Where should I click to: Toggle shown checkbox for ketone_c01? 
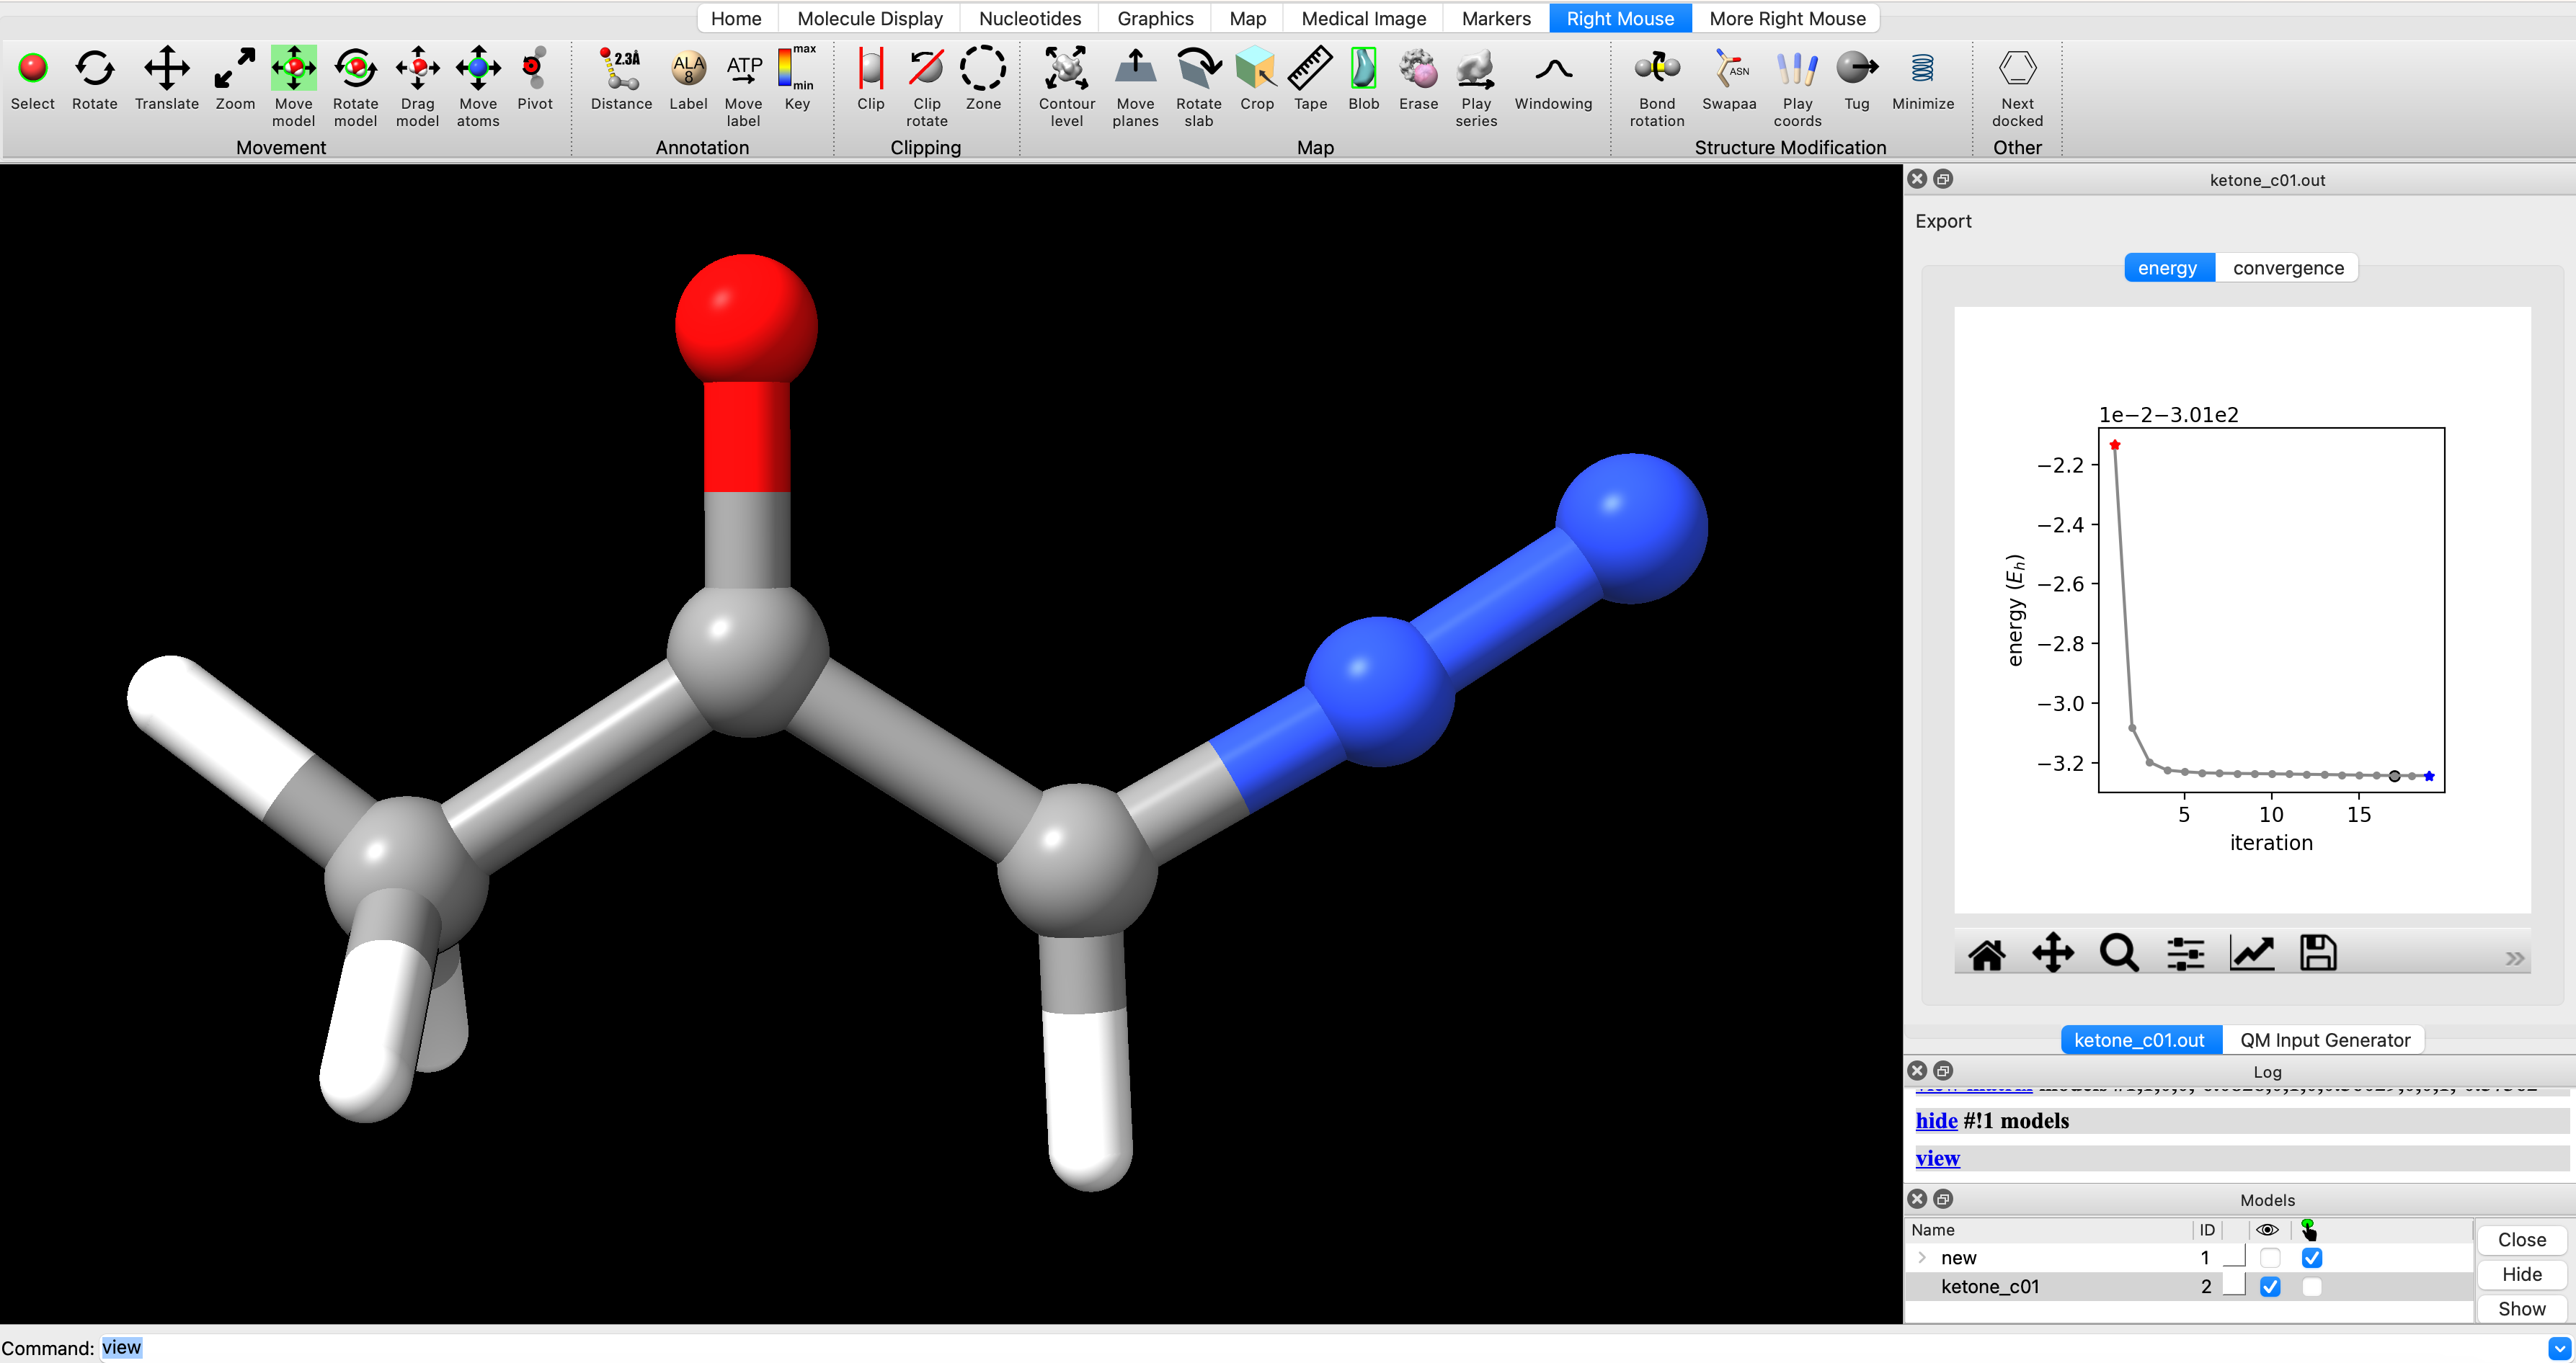click(2270, 1287)
